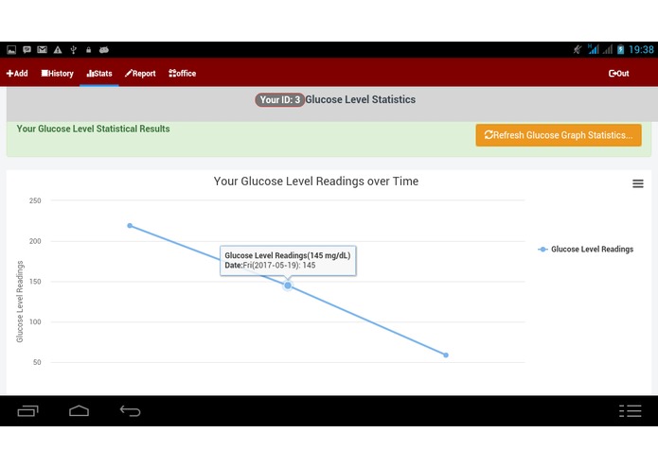This screenshot has height=467, width=658.
Task: Tap the message notification icon in status bar
Action: (x=27, y=50)
